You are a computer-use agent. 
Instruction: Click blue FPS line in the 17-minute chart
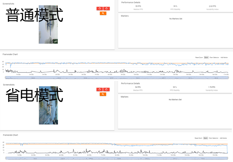click(x=117, y=64)
